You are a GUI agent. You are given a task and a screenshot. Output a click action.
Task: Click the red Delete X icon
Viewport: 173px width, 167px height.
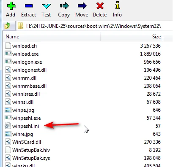[100, 6]
